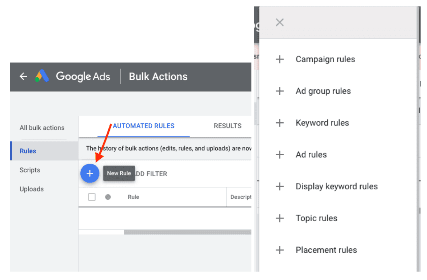Select Scripts in the left sidebar
Image resolution: width=427 pixels, height=280 pixels.
click(x=30, y=170)
